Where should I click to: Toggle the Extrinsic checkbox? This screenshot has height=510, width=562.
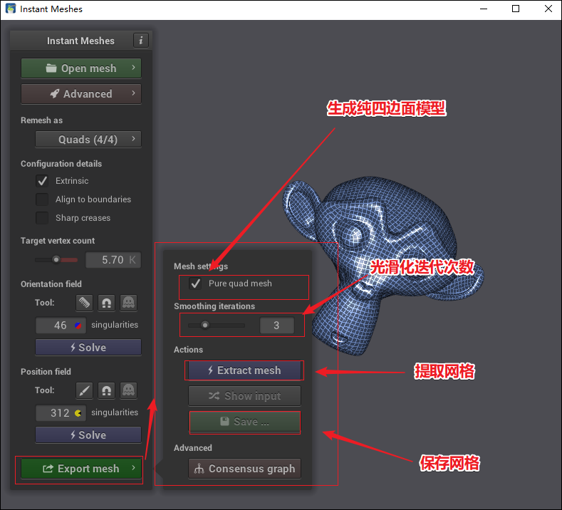coord(42,181)
